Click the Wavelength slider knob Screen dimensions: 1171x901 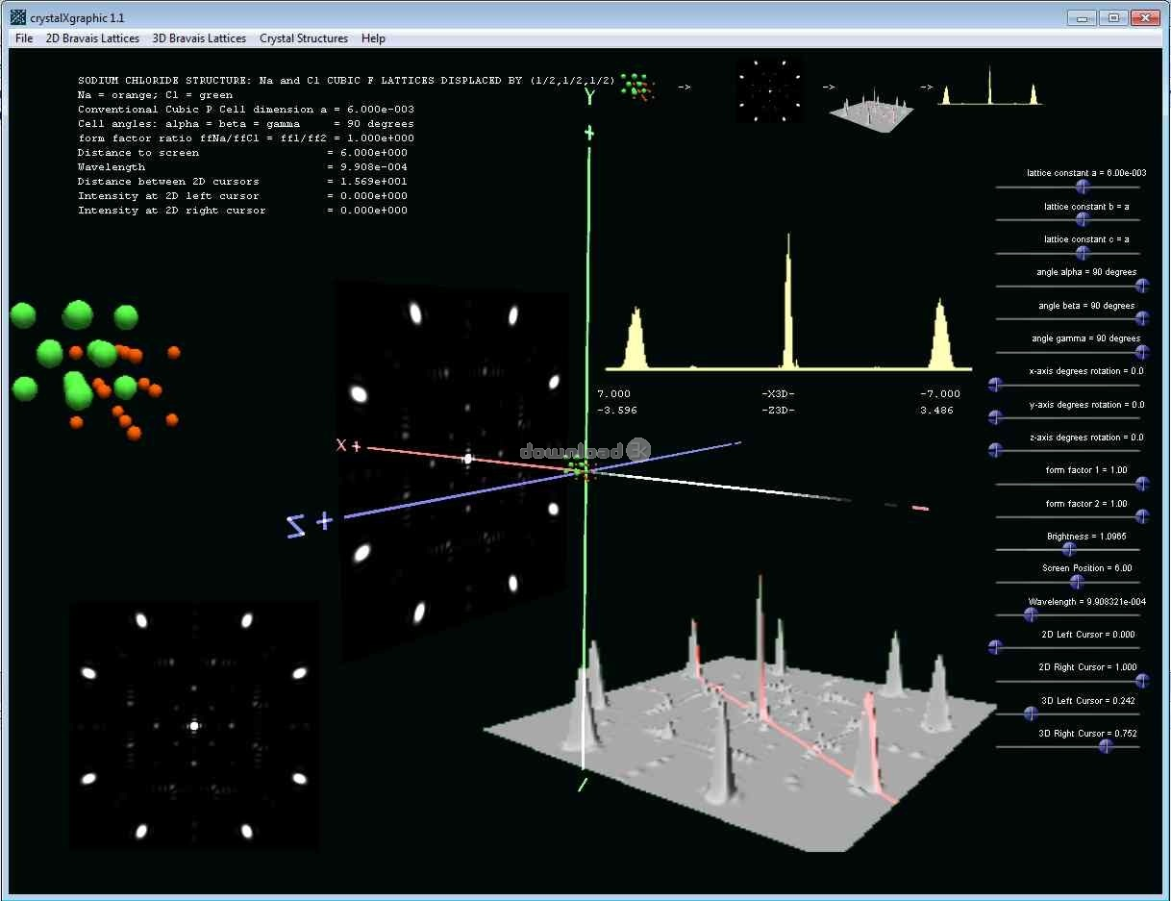(1031, 614)
